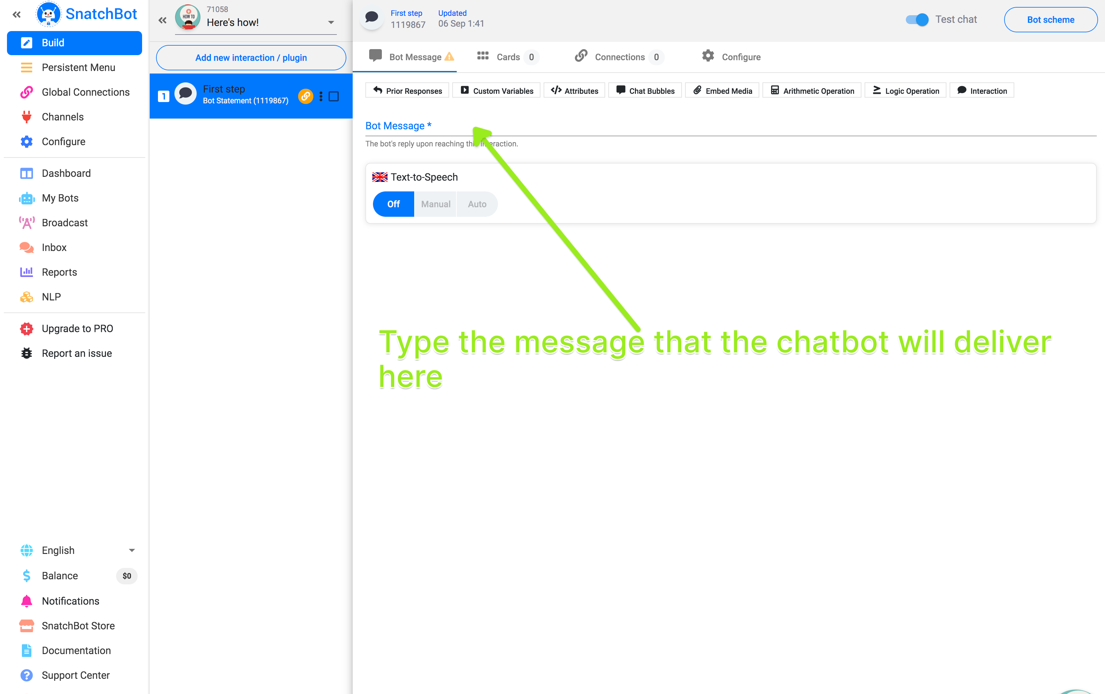Screen dimensions: 1105x694
Task: Click the Broadcast antenna icon
Action: point(27,223)
